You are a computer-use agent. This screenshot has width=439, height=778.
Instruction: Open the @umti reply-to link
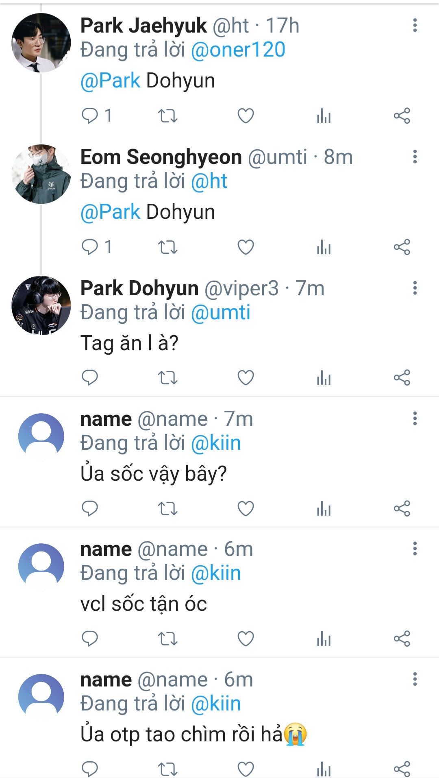click(220, 313)
